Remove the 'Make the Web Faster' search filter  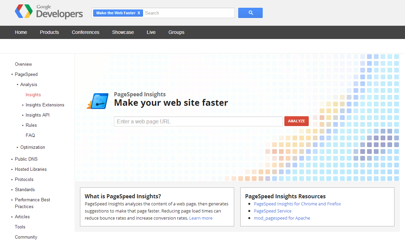(x=139, y=13)
